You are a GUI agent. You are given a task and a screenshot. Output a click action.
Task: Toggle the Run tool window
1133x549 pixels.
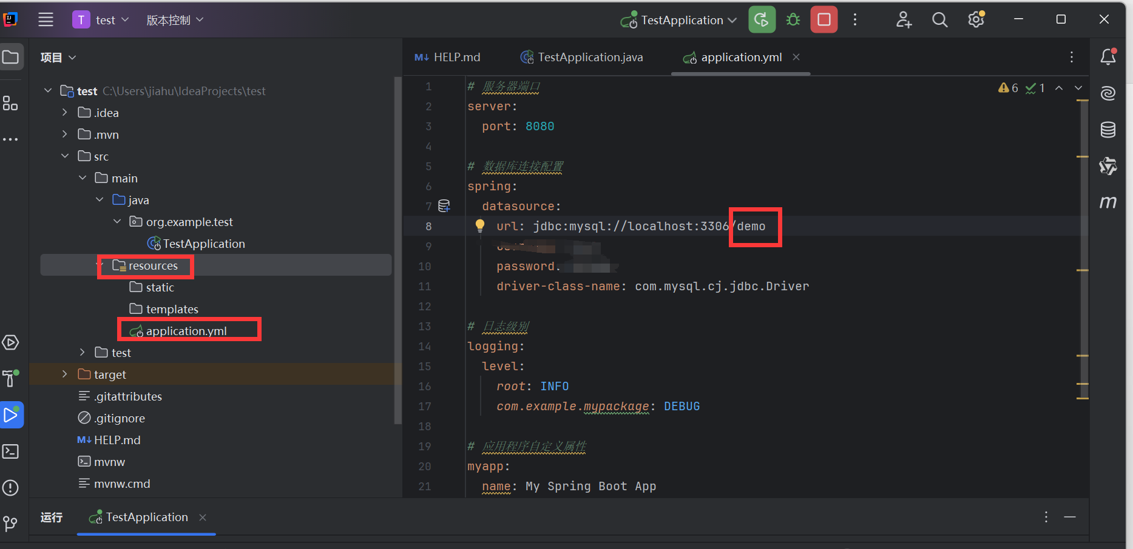pyautogui.click(x=11, y=414)
